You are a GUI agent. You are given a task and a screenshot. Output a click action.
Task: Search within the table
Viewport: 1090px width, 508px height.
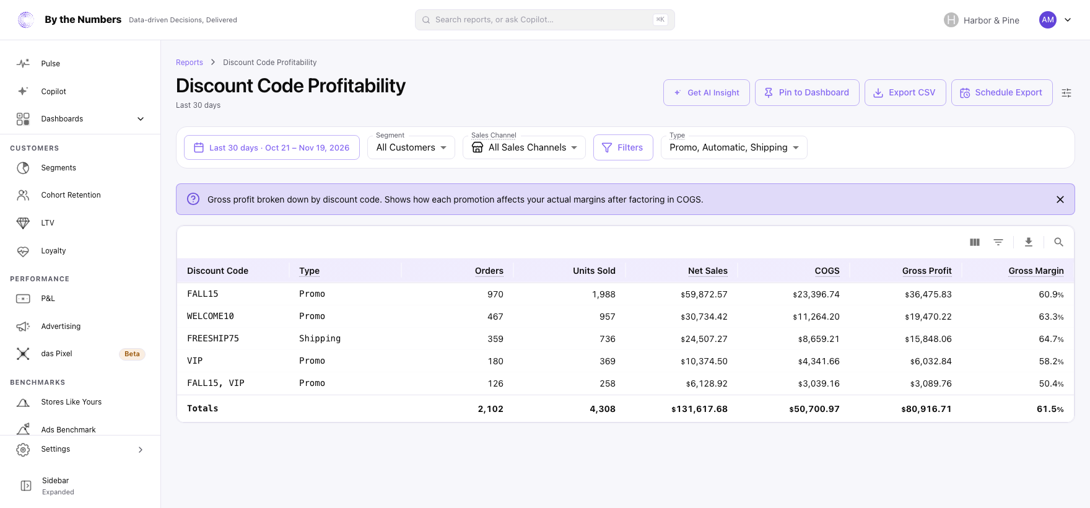tap(1059, 242)
